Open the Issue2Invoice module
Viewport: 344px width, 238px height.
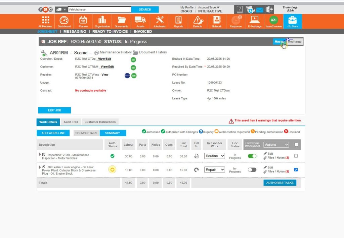(x=273, y=21)
